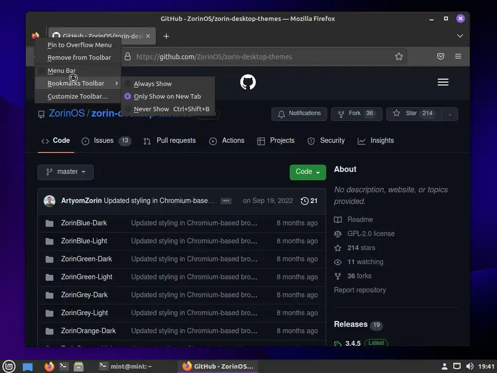The image size is (497, 373).
Task: Click the Code tab
Action: click(56, 140)
